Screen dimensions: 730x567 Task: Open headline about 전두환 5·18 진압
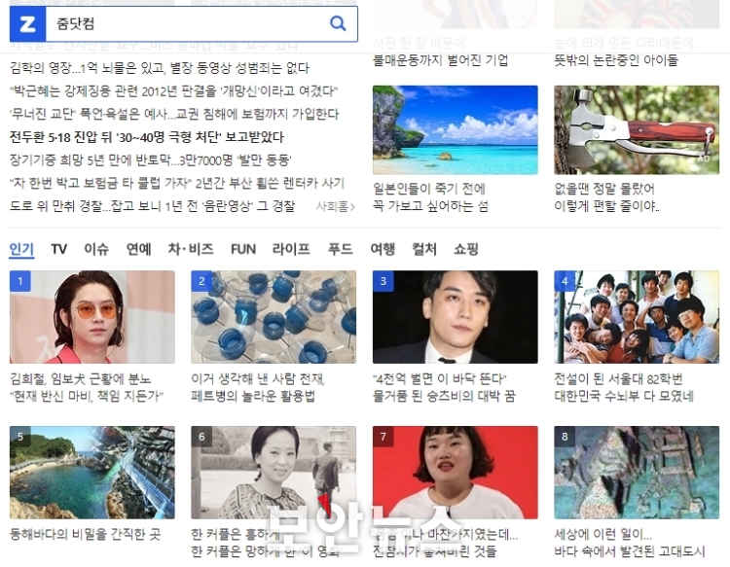pos(147,137)
